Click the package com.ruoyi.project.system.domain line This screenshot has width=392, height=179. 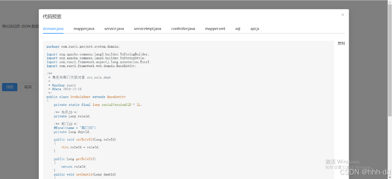(83, 47)
